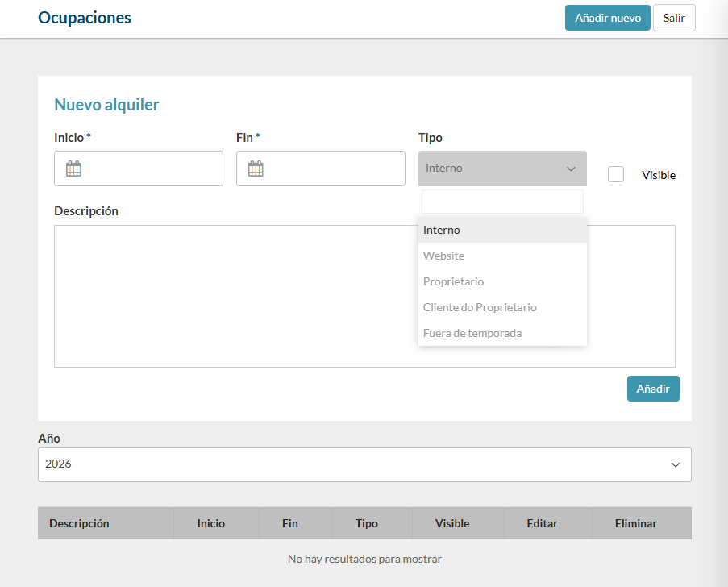Focus the Inicio date input field
The image size is (728, 587).
pyautogui.click(x=139, y=169)
